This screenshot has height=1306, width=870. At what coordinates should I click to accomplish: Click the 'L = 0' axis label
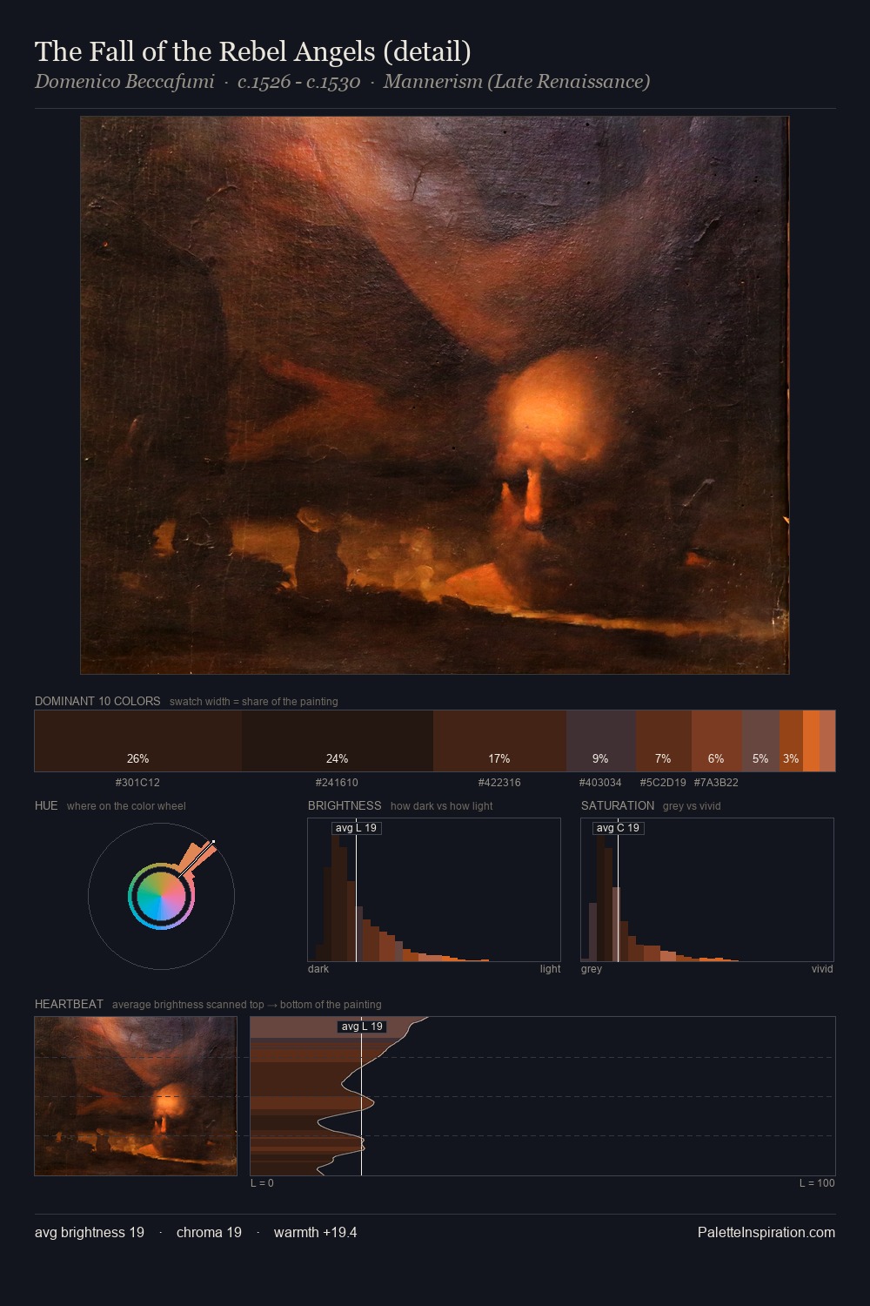[x=262, y=1183]
